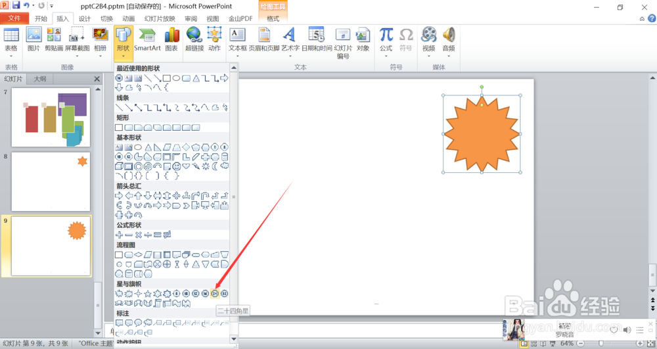The image size is (657, 349).
Task: Switch to the Outline (大纲) pane tab
Action: (x=40, y=79)
